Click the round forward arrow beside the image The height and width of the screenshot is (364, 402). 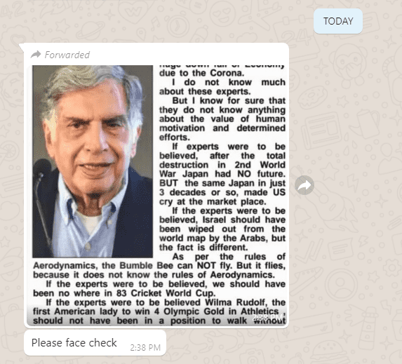304,185
